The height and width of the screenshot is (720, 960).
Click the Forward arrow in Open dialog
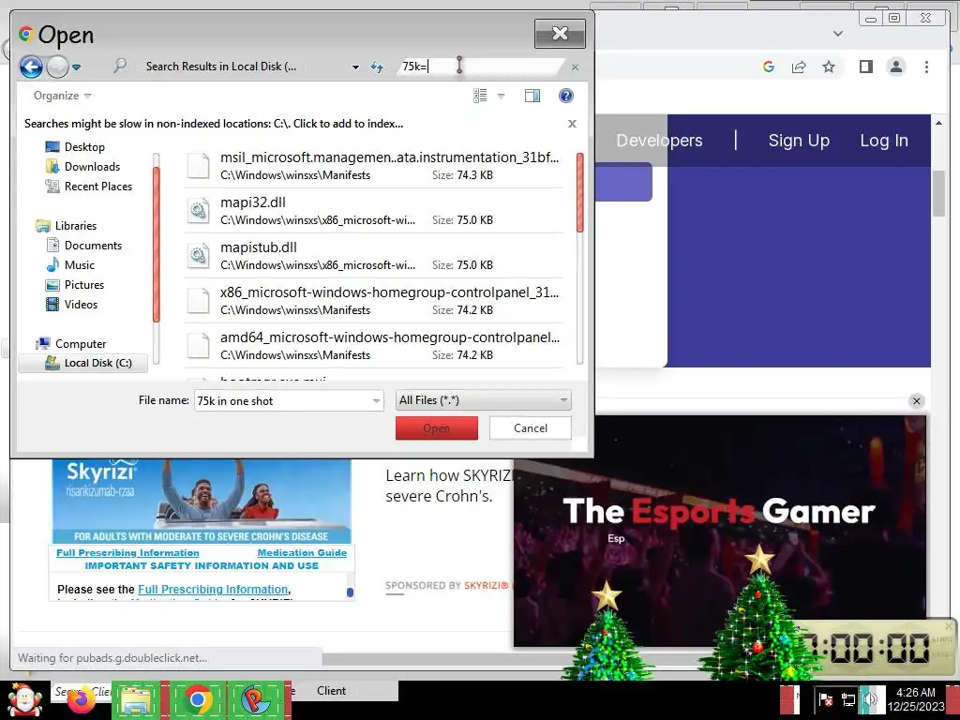point(57,67)
